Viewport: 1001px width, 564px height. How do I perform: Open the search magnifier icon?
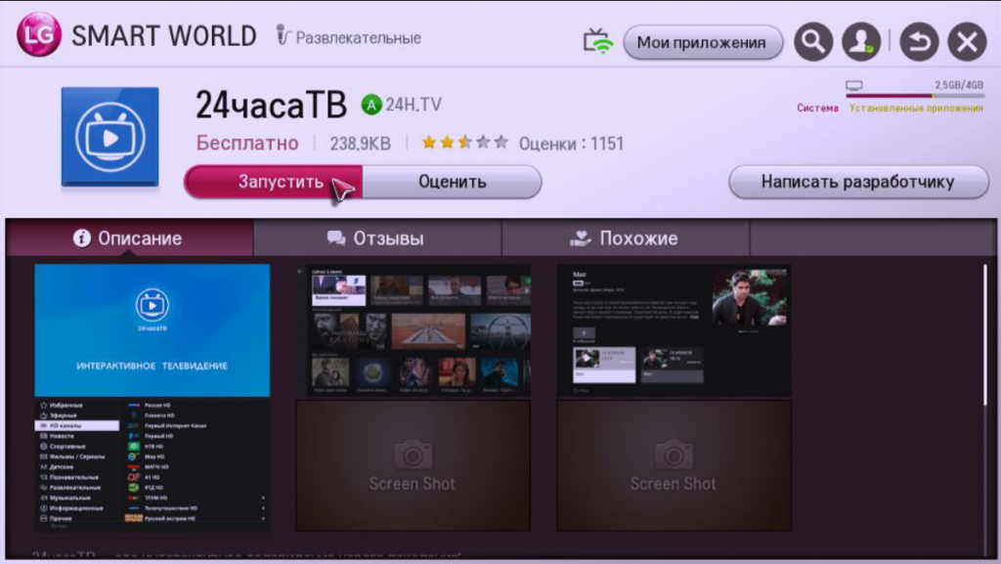[813, 42]
